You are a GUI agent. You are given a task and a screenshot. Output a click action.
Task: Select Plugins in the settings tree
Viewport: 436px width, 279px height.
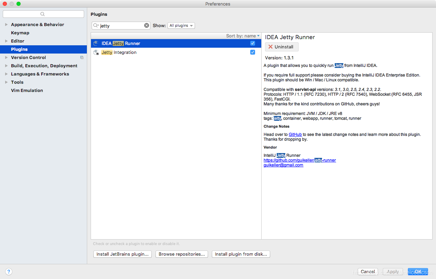(43, 49)
